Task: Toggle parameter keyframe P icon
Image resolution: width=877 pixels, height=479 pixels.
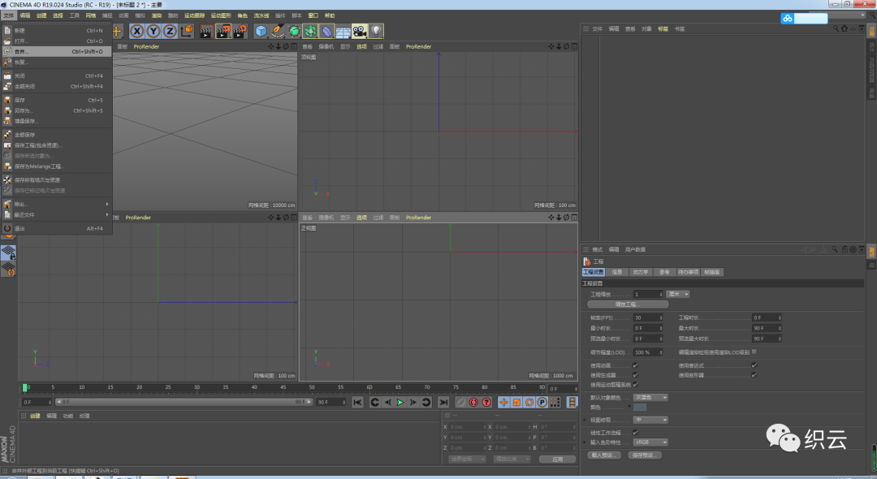Action: tap(542, 402)
